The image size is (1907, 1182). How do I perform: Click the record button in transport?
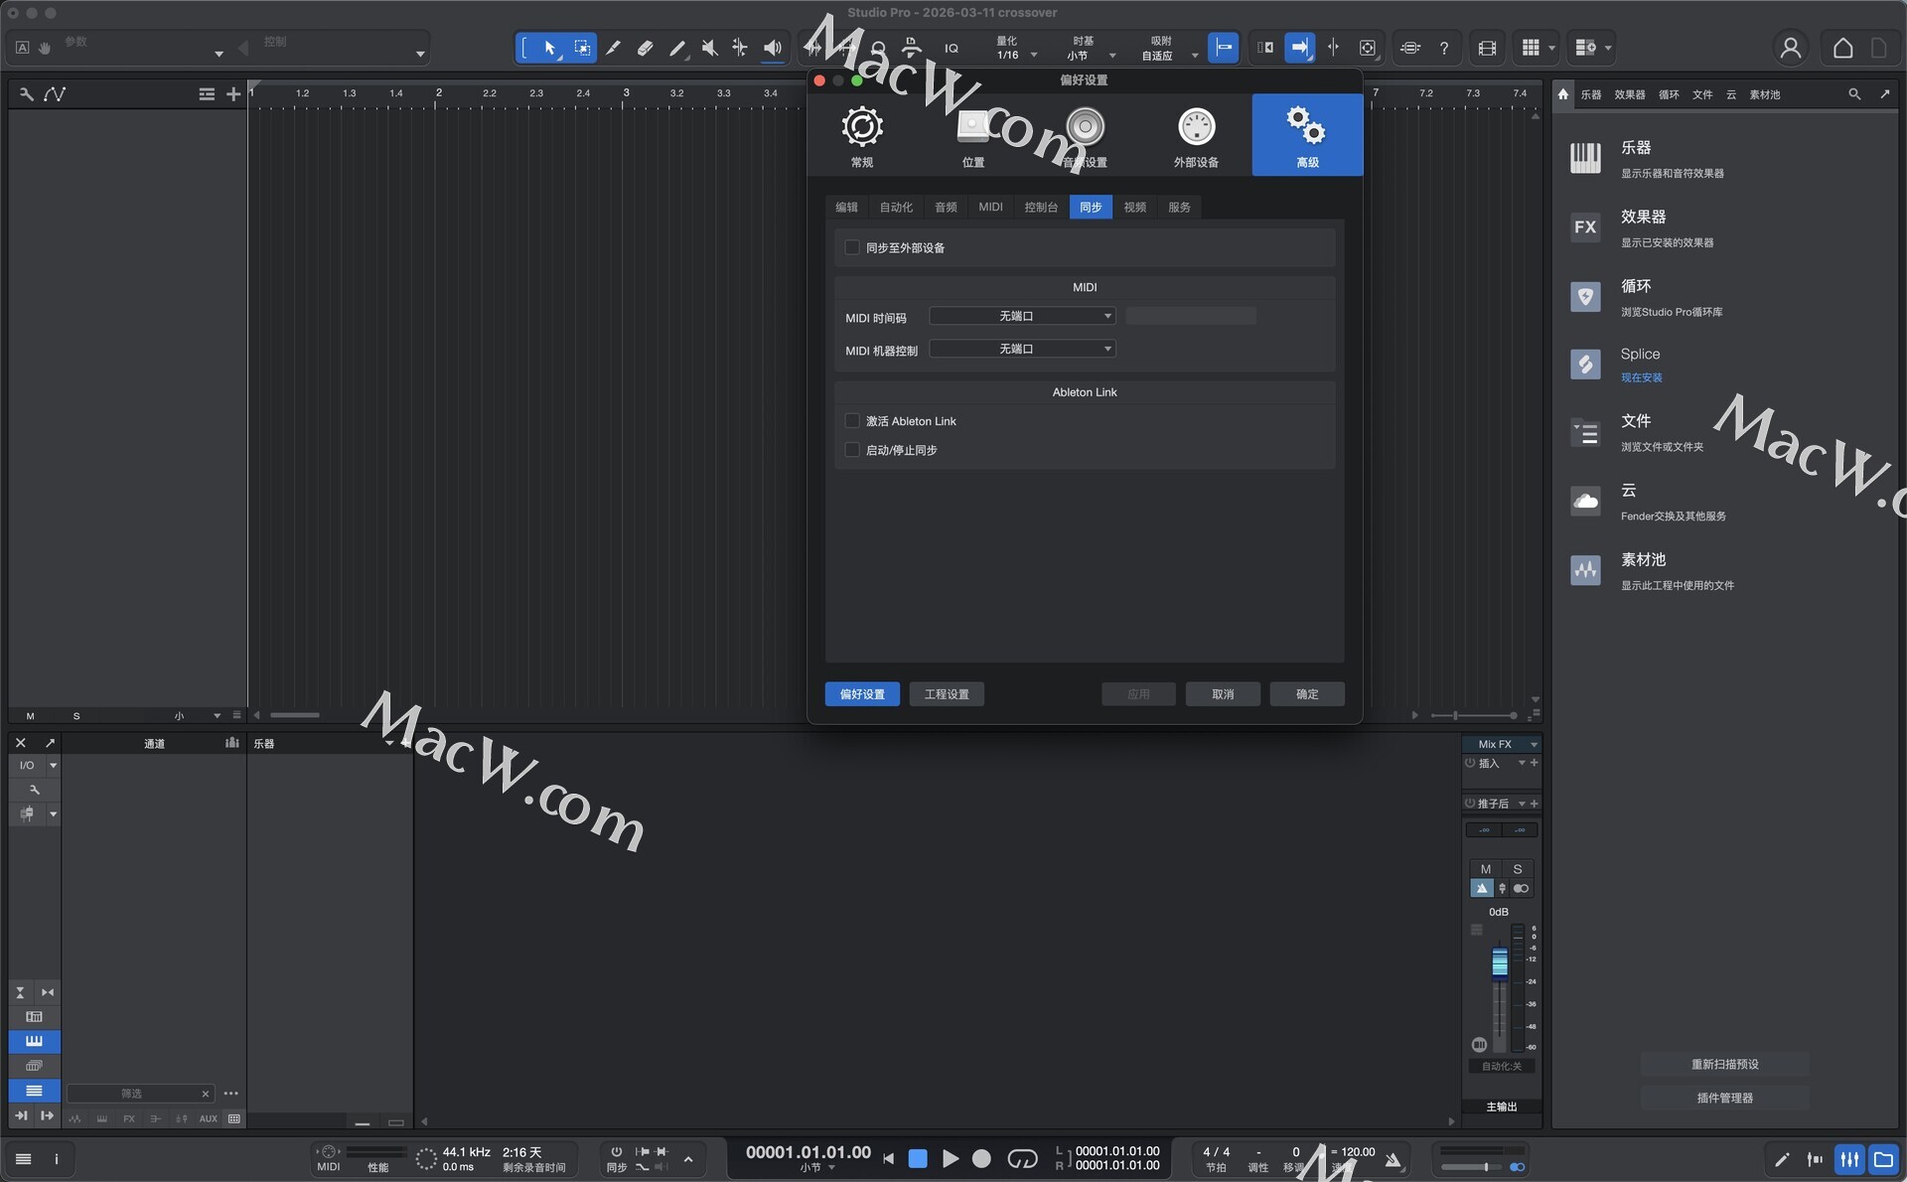(x=981, y=1158)
